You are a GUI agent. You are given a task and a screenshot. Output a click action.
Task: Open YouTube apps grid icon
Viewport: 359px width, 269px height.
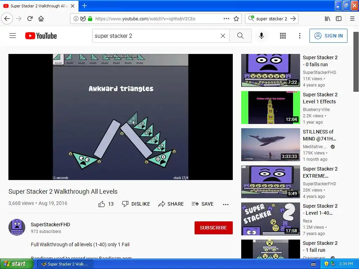pyautogui.click(x=283, y=36)
